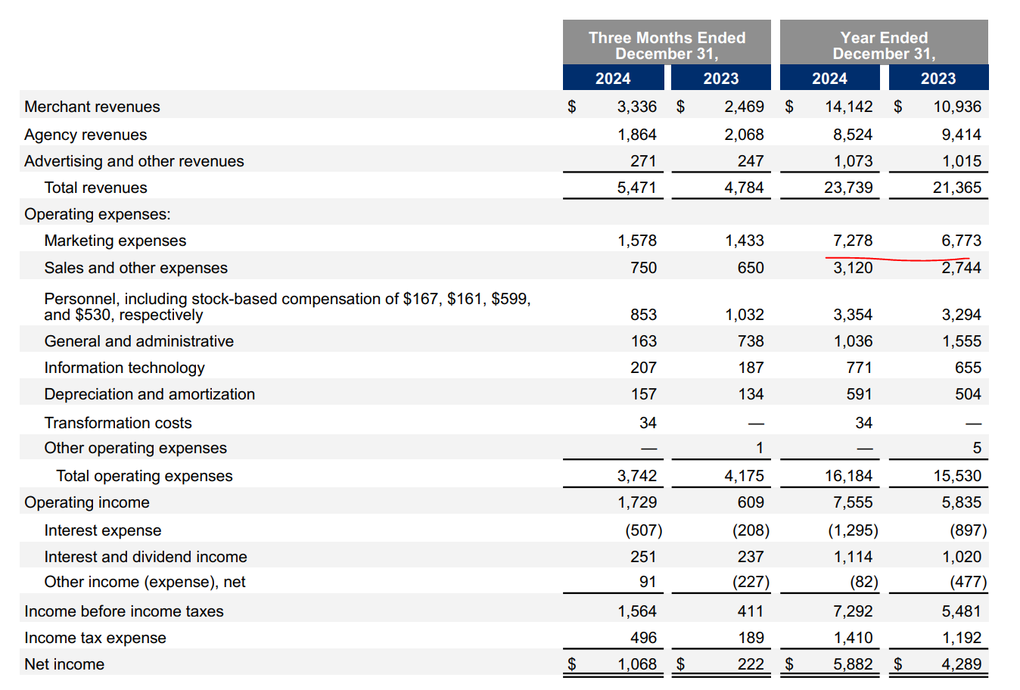Select general and administrative value 1,555

point(961,341)
